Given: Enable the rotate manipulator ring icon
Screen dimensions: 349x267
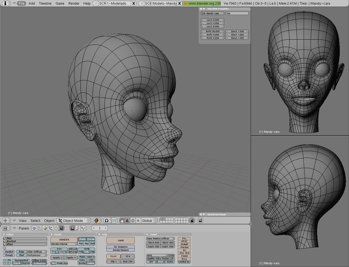Looking at the screenshot, I should pyautogui.click(x=133, y=221).
